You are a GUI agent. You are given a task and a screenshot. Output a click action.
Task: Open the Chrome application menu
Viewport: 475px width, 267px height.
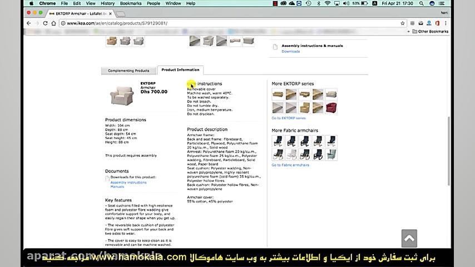click(47, 3)
